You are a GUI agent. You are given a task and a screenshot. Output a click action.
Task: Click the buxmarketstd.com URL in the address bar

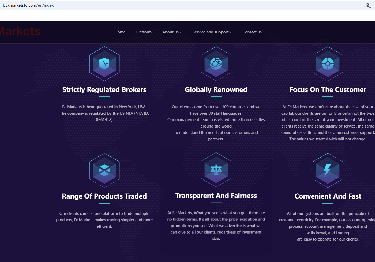pos(28,5)
